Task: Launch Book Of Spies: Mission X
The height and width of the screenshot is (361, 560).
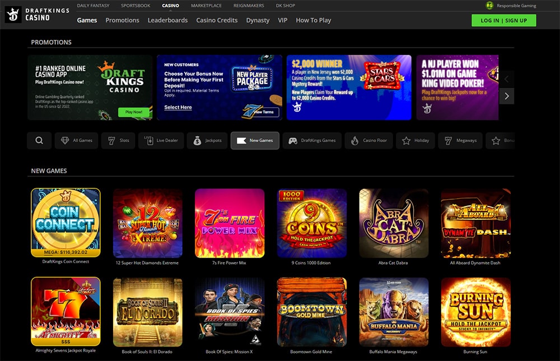Action: pyautogui.click(x=230, y=312)
